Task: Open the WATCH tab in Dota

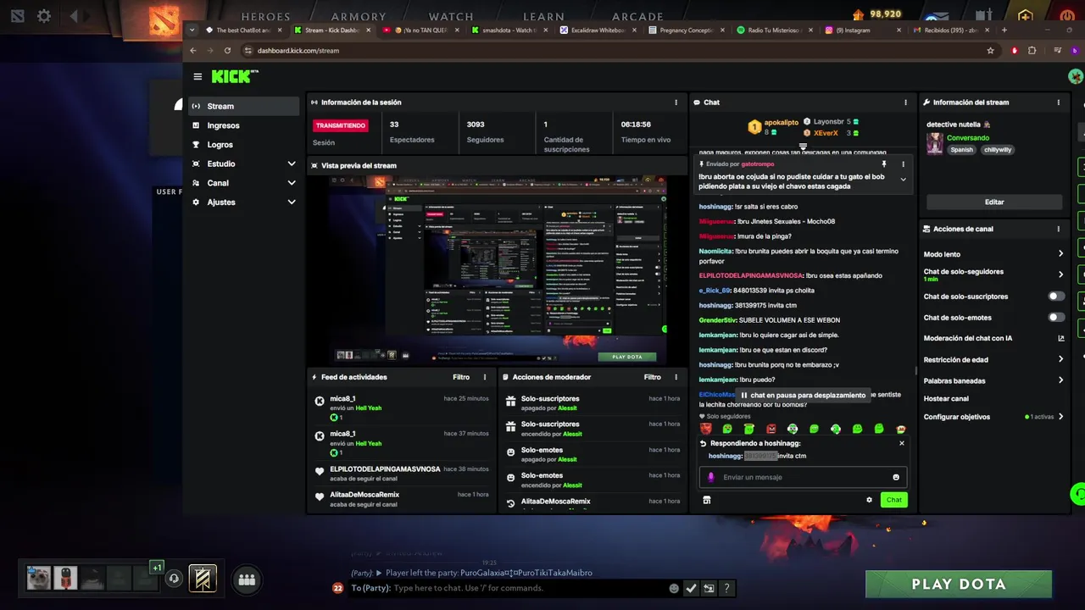Action: [451, 16]
